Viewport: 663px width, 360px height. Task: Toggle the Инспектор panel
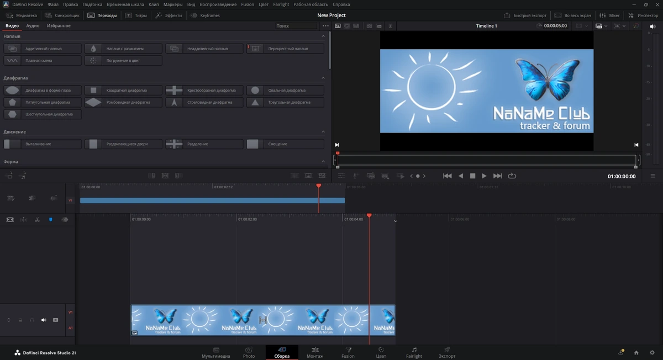pyautogui.click(x=643, y=15)
